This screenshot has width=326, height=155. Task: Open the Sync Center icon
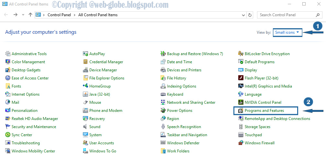(8, 135)
